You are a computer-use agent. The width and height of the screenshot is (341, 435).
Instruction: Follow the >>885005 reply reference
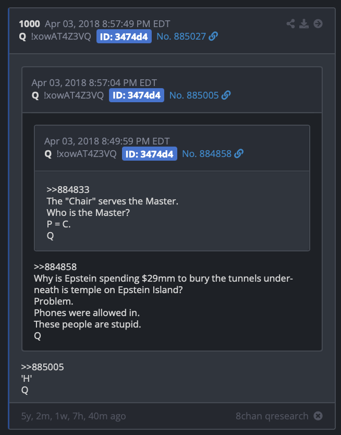[x=42, y=367]
